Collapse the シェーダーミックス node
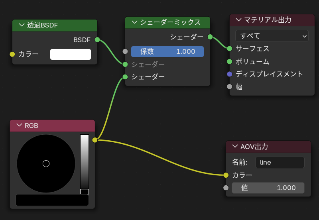This screenshot has height=220, width=319. click(x=134, y=22)
